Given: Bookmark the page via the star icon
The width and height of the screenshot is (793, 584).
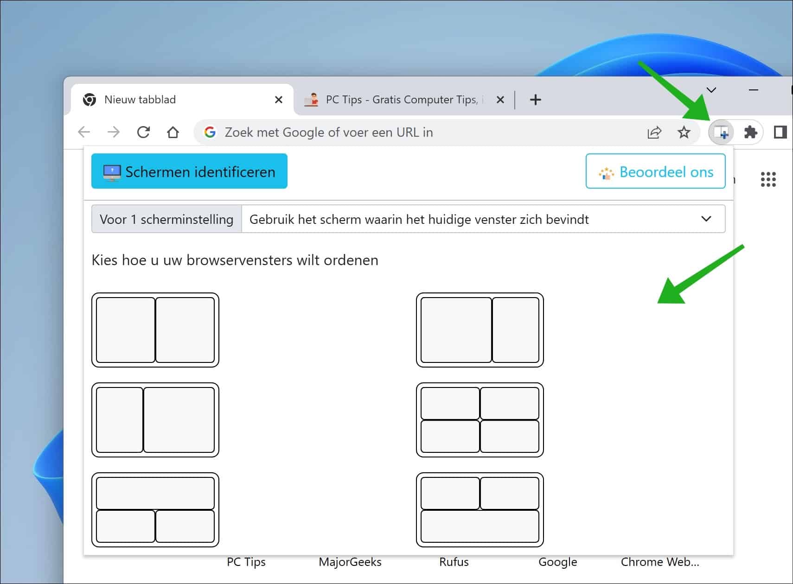Looking at the screenshot, I should coord(684,132).
